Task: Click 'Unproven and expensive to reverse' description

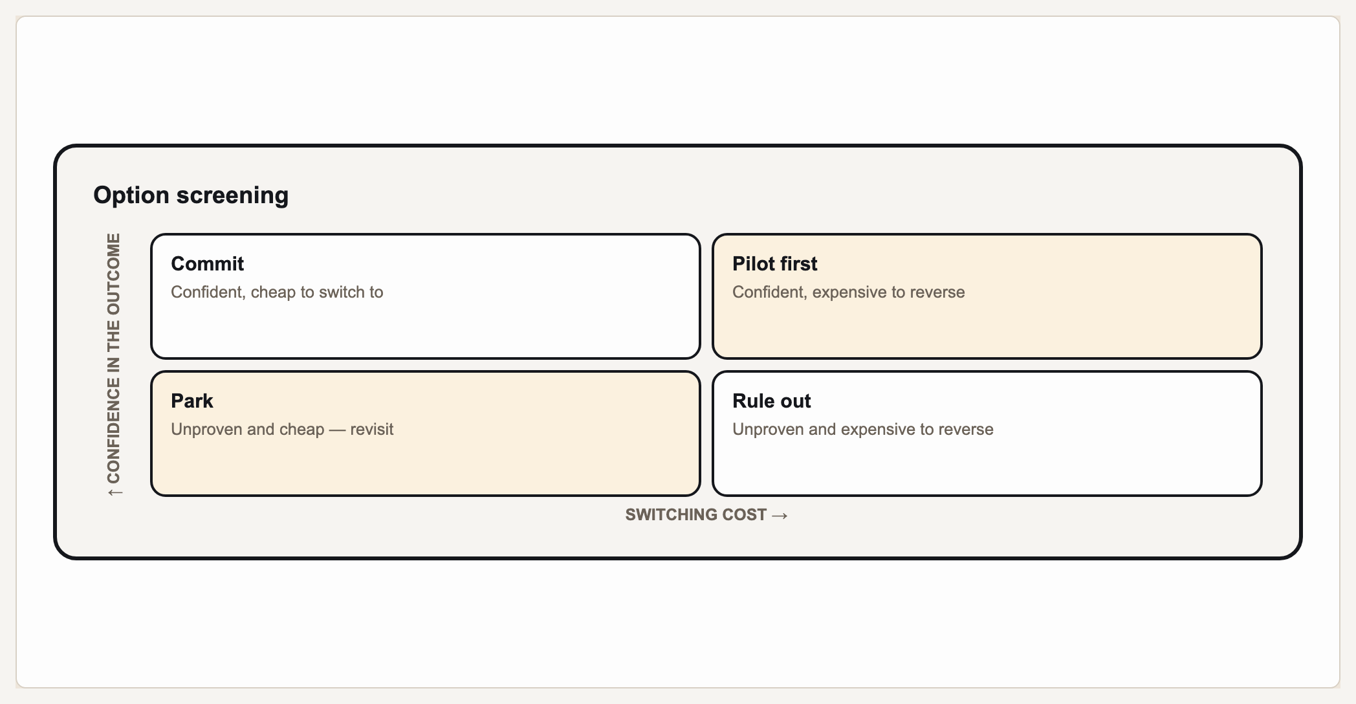Action: point(862,430)
